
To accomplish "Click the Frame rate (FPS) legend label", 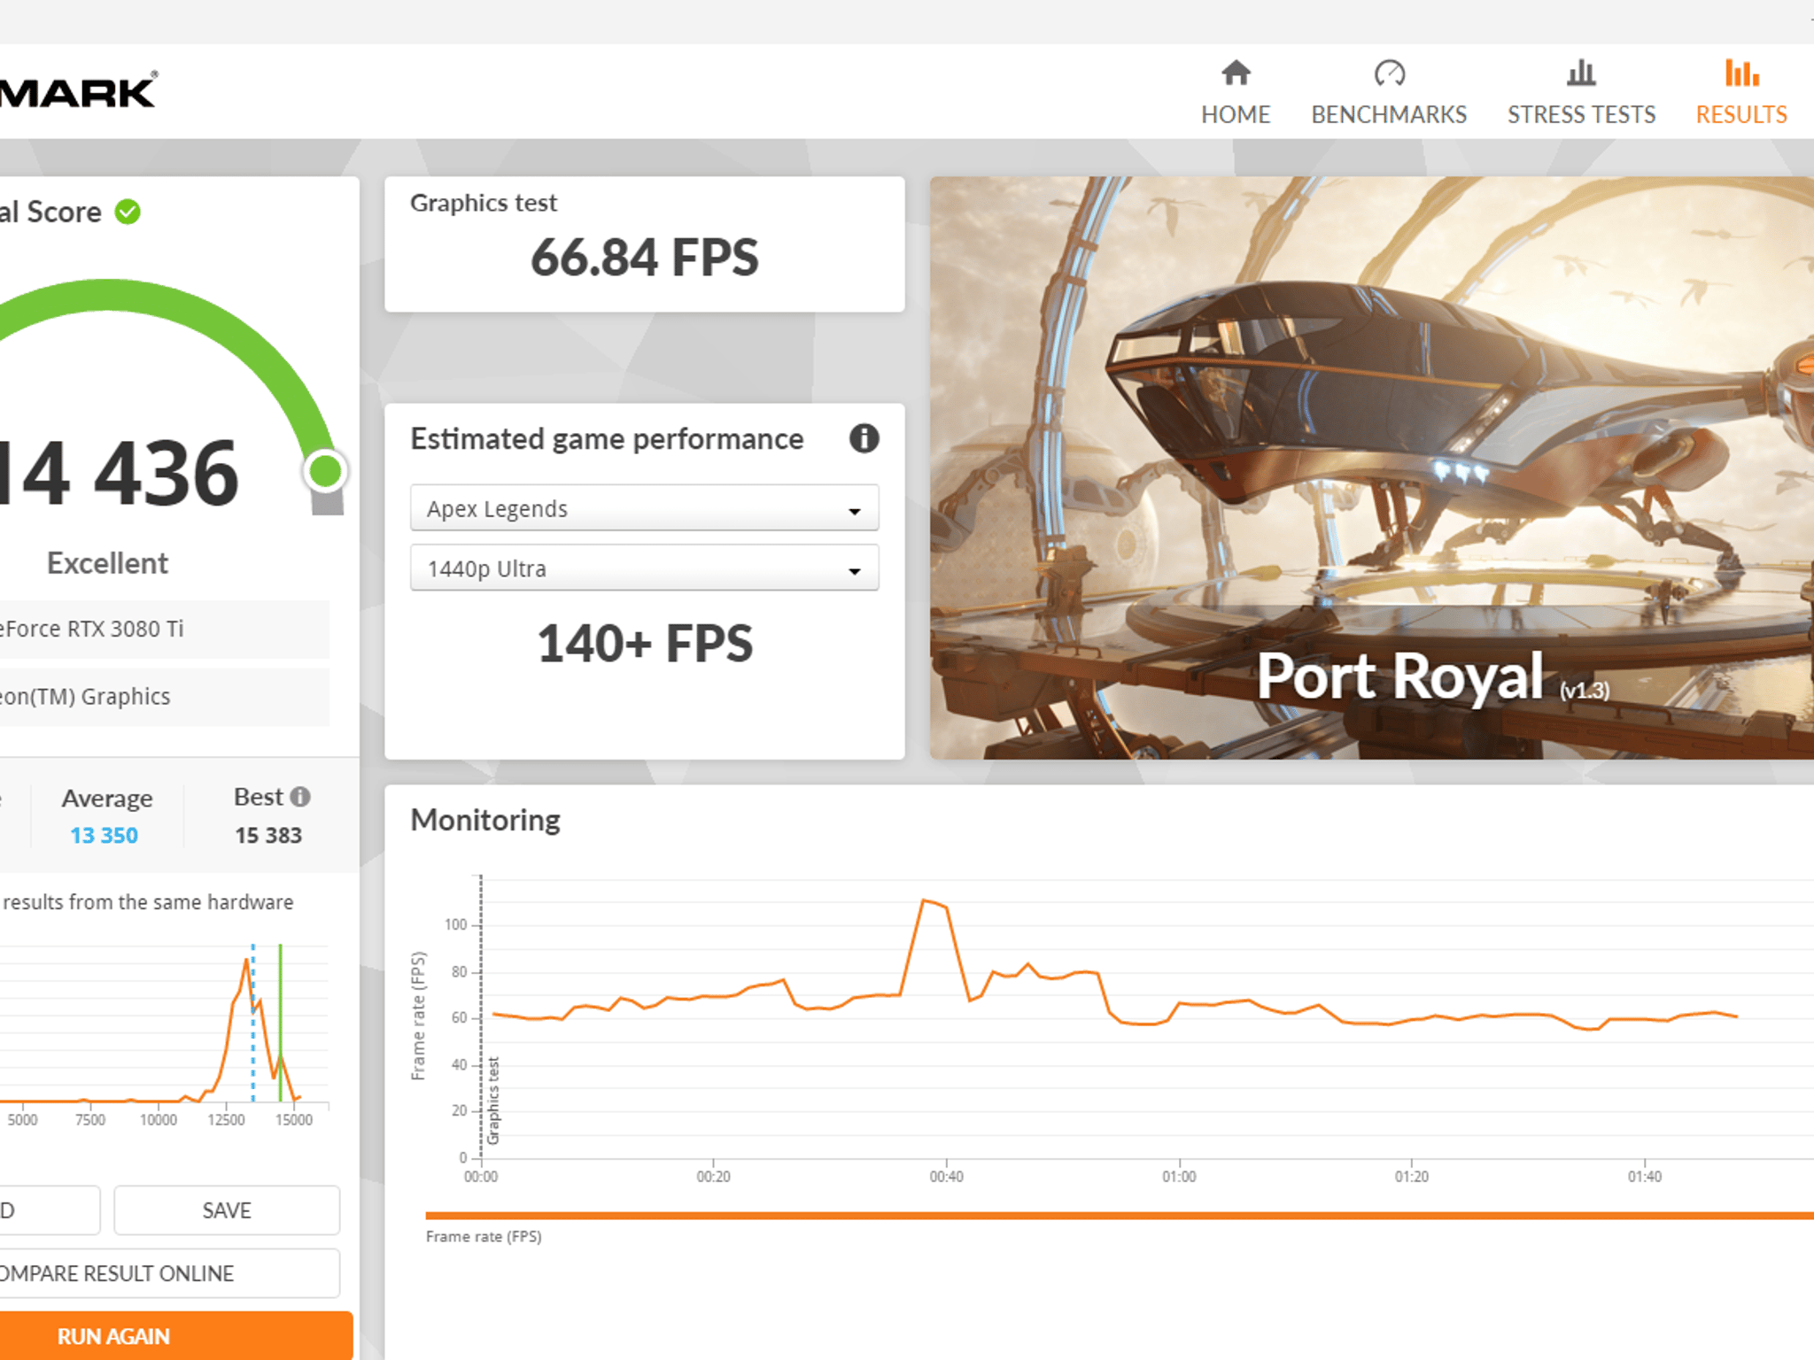I will [484, 1236].
